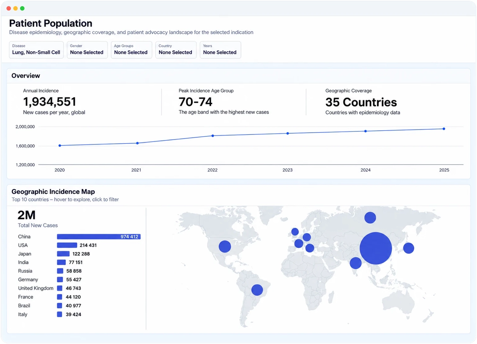Click the USA bubble on the map
Image resolution: width=477 pixels, height=344 pixels.
(225, 247)
